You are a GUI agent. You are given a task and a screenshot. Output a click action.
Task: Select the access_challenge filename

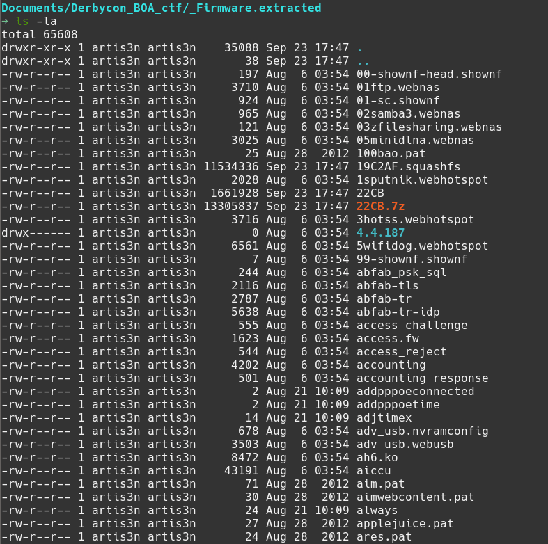tap(412, 326)
